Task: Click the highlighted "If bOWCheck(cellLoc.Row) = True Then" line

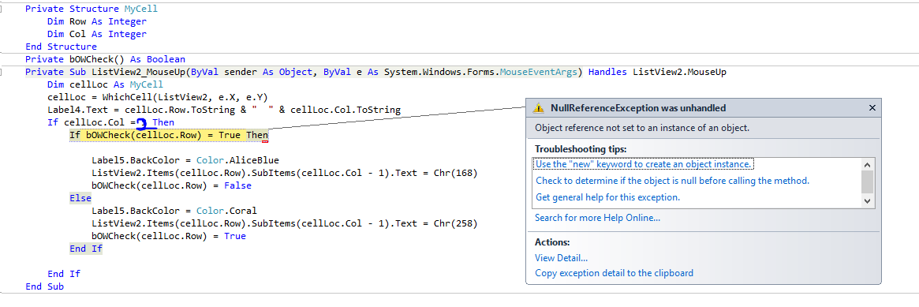Action: [169, 135]
